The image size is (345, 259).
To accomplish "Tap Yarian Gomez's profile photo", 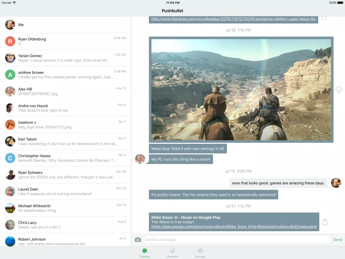I will click(x=10, y=58).
